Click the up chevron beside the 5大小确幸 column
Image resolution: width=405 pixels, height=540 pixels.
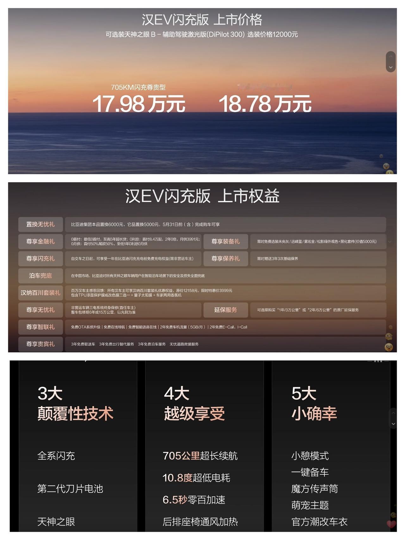point(393,413)
